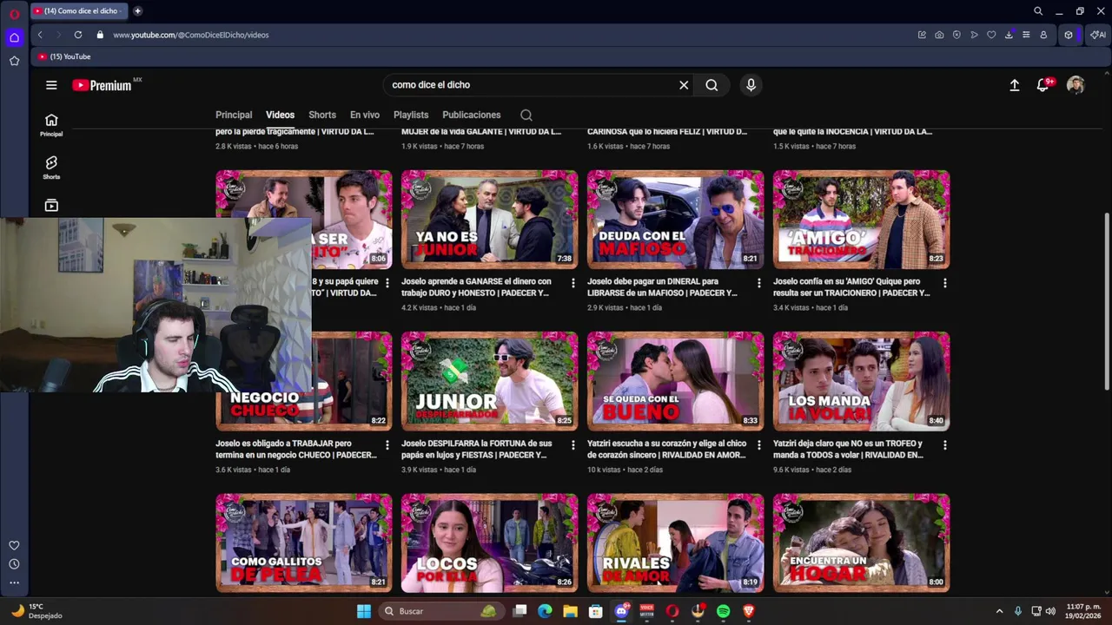Open Spotify from the taskbar
1112x625 pixels.
(723, 611)
